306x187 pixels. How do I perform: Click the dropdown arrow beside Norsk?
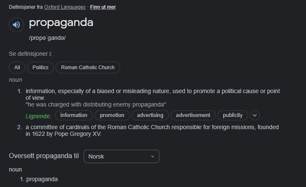(x=153, y=156)
